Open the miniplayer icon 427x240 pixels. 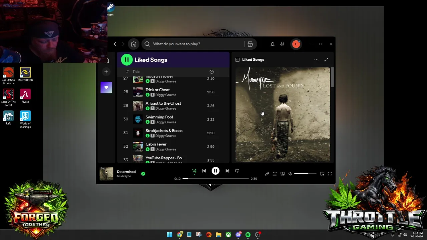(322, 174)
